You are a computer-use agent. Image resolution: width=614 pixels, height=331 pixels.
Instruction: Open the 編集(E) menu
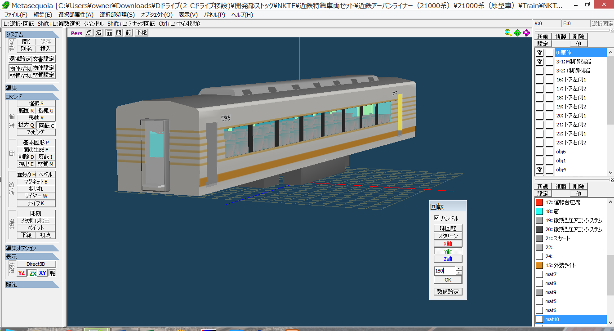coord(43,15)
